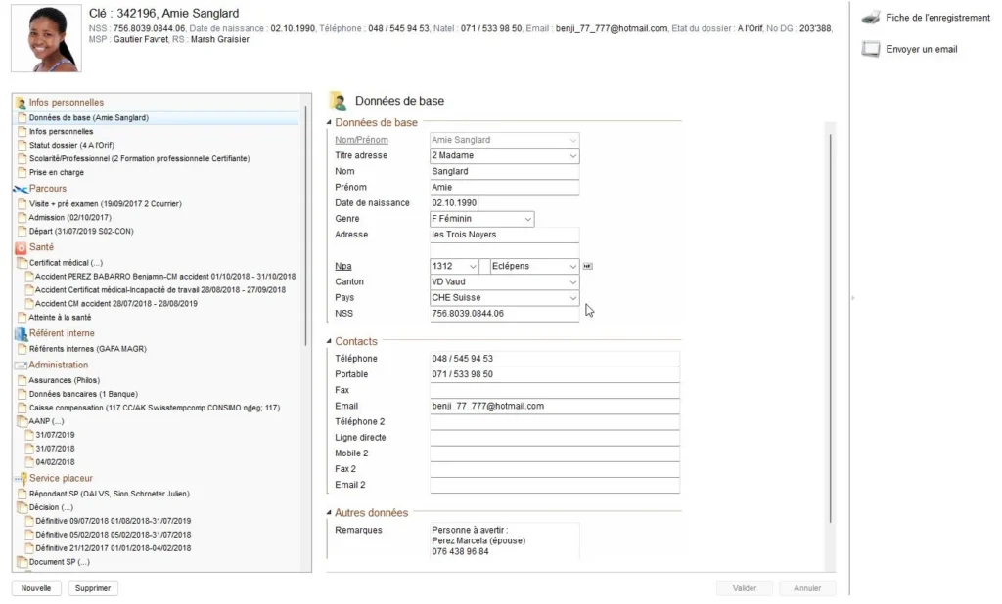The width and height of the screenshot is (1002, 604).
Task: Click the Npa link label
Action: tap(343, 266)
